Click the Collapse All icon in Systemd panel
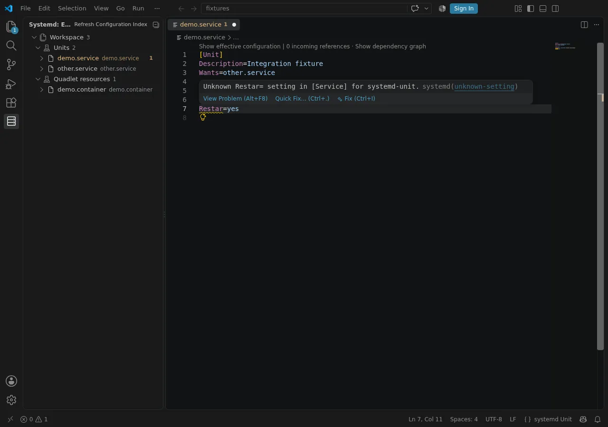 [x=156, y=25]
